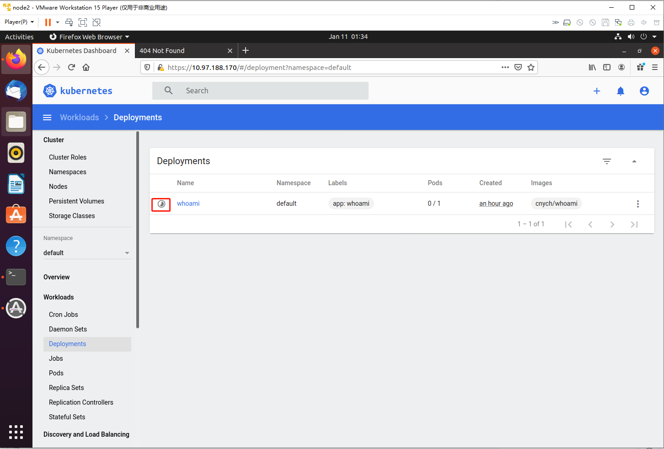
Task: Show all applications grid
Action: (16, 432)
